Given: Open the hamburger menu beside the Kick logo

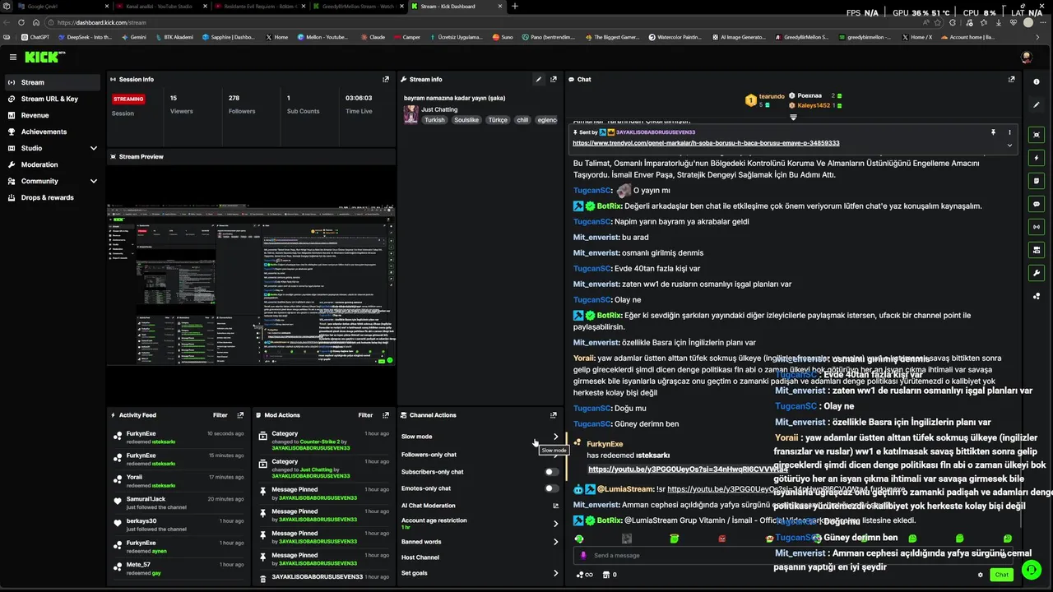Looking at the screenshot, I should click(13, 57).
